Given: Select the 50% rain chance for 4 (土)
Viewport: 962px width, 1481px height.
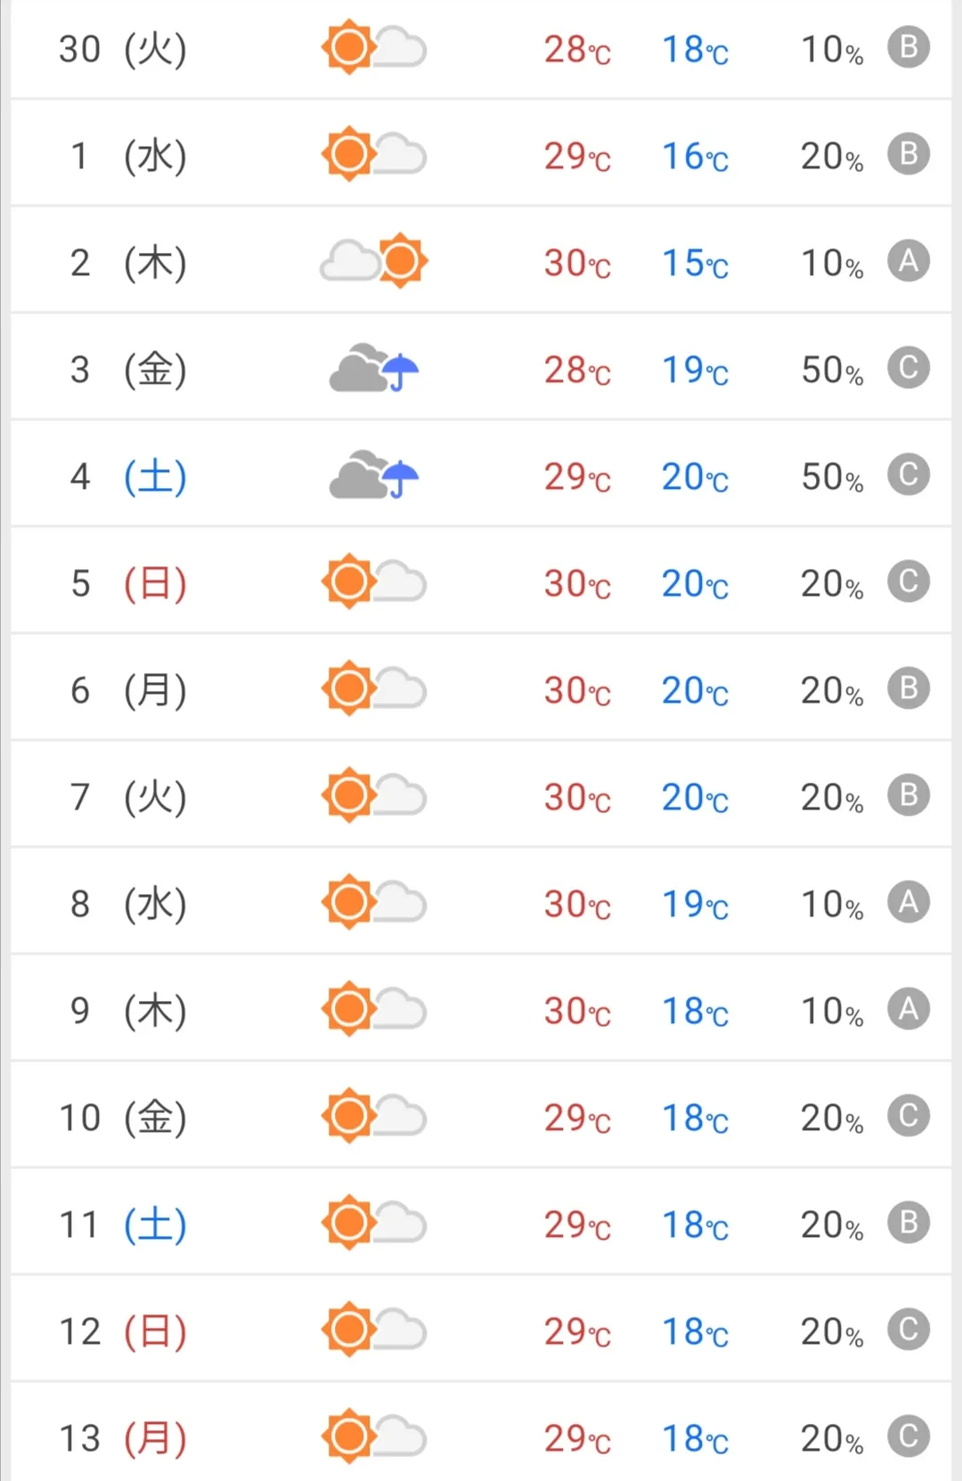Looking at the screenshot, I should [832, 476].
